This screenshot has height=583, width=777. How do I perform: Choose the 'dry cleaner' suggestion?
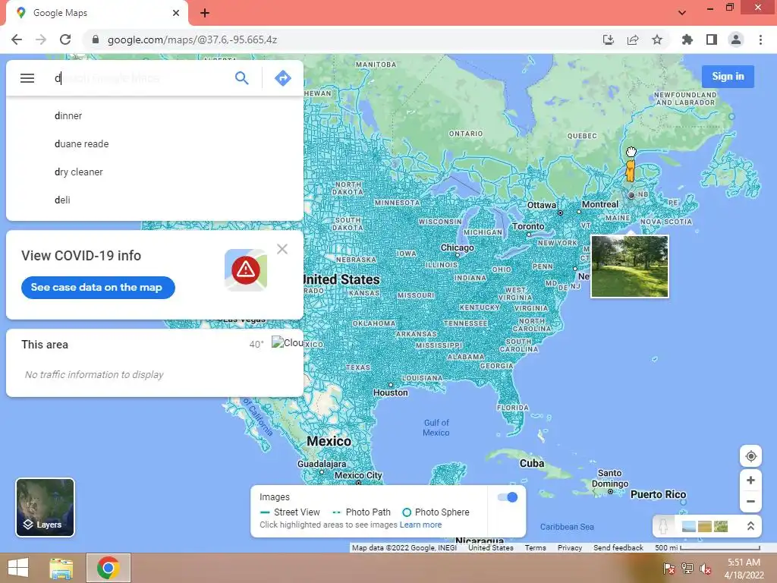(155, 172)
